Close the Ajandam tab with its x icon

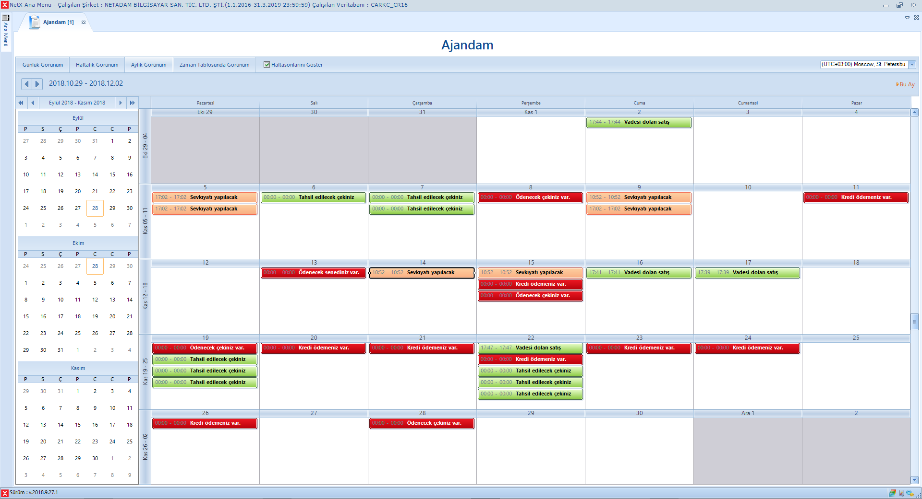84,22
